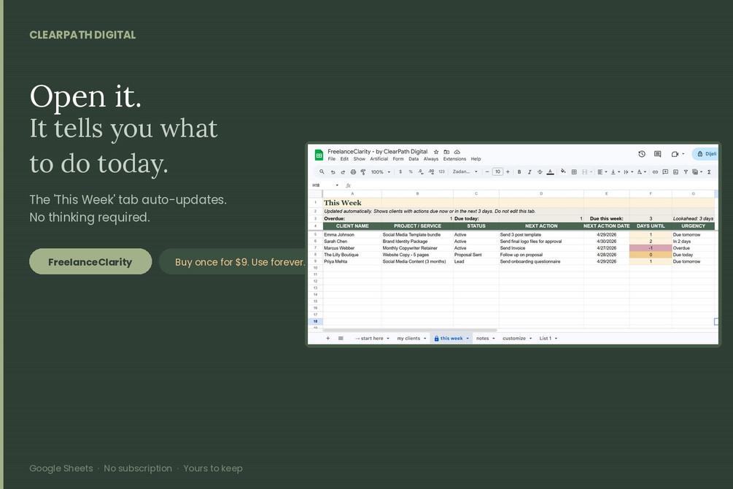
Task: Click the merge cells icon
Action: pos(584,172)
